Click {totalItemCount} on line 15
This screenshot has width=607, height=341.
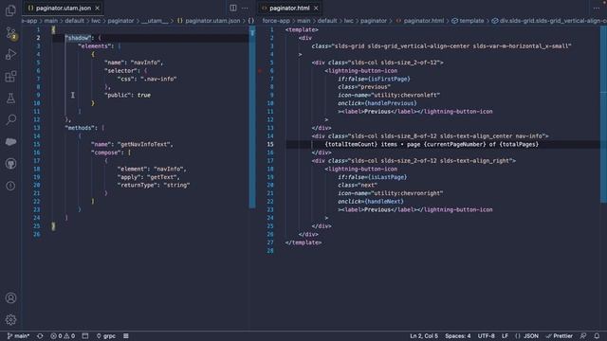coord(351,144)
